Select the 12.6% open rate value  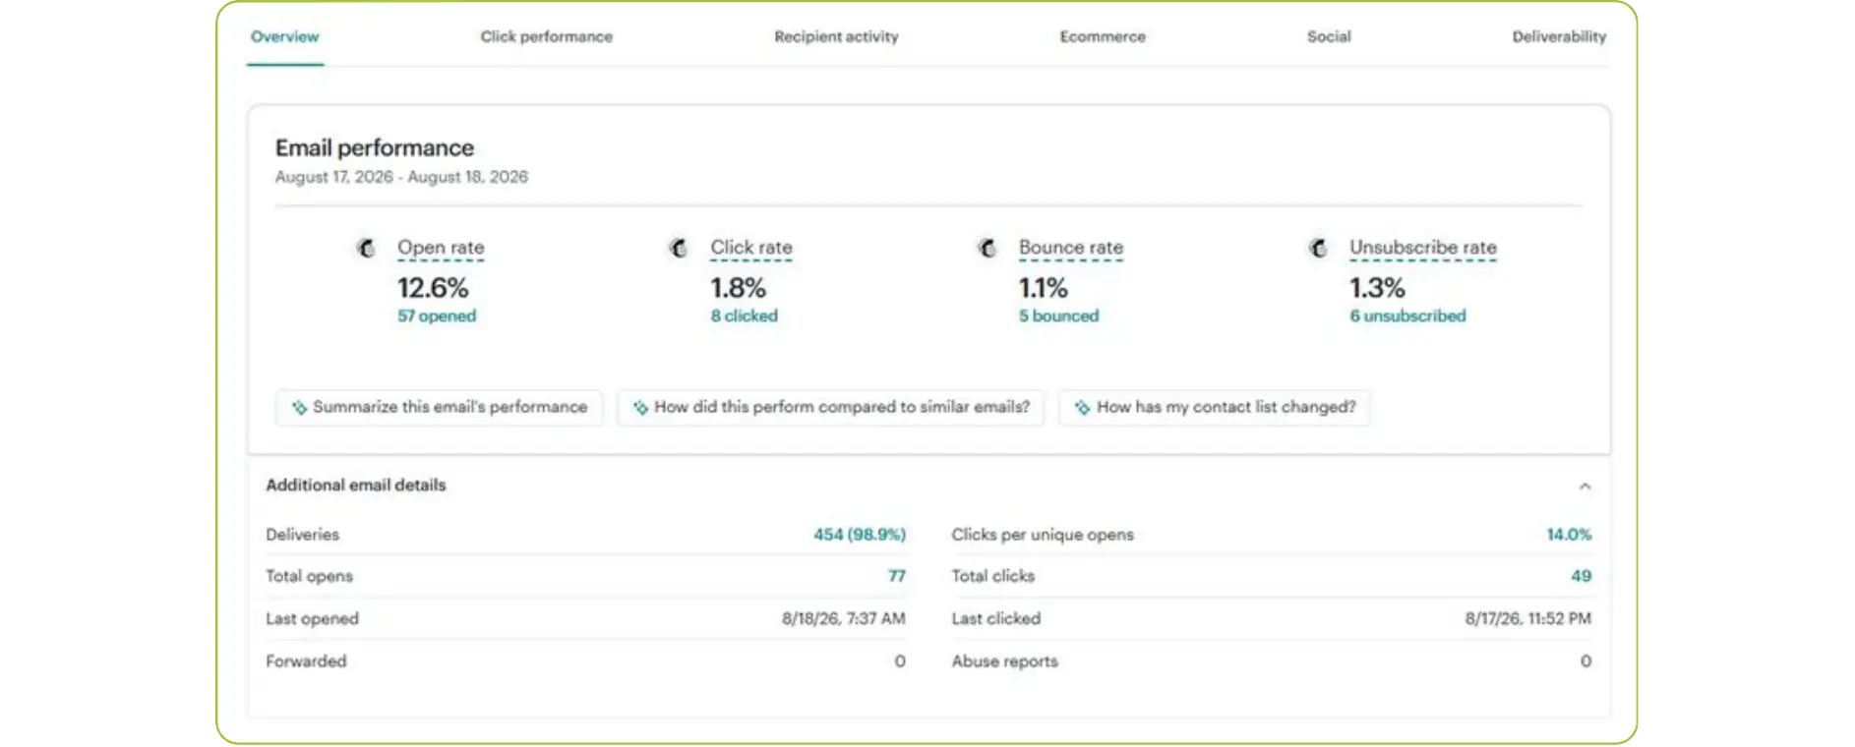(433, 288)
